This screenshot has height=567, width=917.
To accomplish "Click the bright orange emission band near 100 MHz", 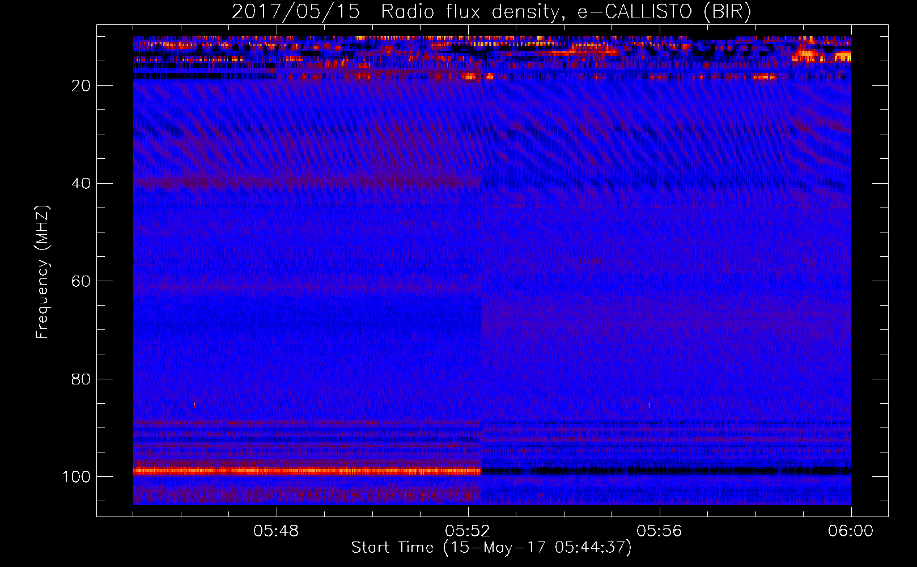I will tap(307, 471).
